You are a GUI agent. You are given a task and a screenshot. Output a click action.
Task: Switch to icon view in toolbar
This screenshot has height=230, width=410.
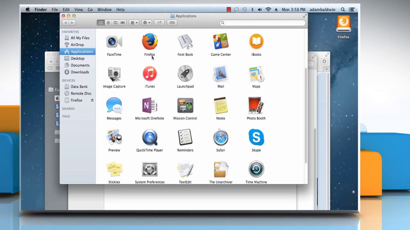(101, 23)
